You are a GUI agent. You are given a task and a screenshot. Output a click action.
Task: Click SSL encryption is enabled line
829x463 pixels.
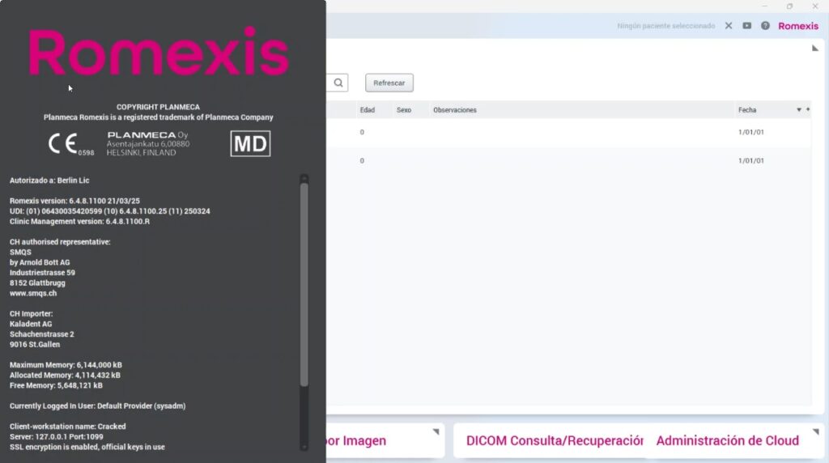click(x=87, y=447)
